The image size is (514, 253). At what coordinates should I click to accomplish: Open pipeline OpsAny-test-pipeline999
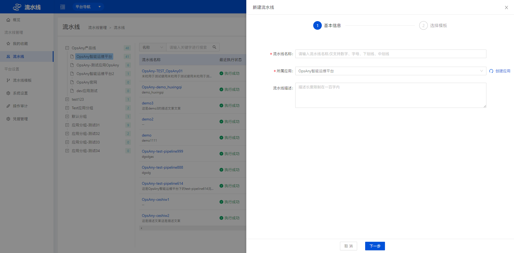(162, 151)
